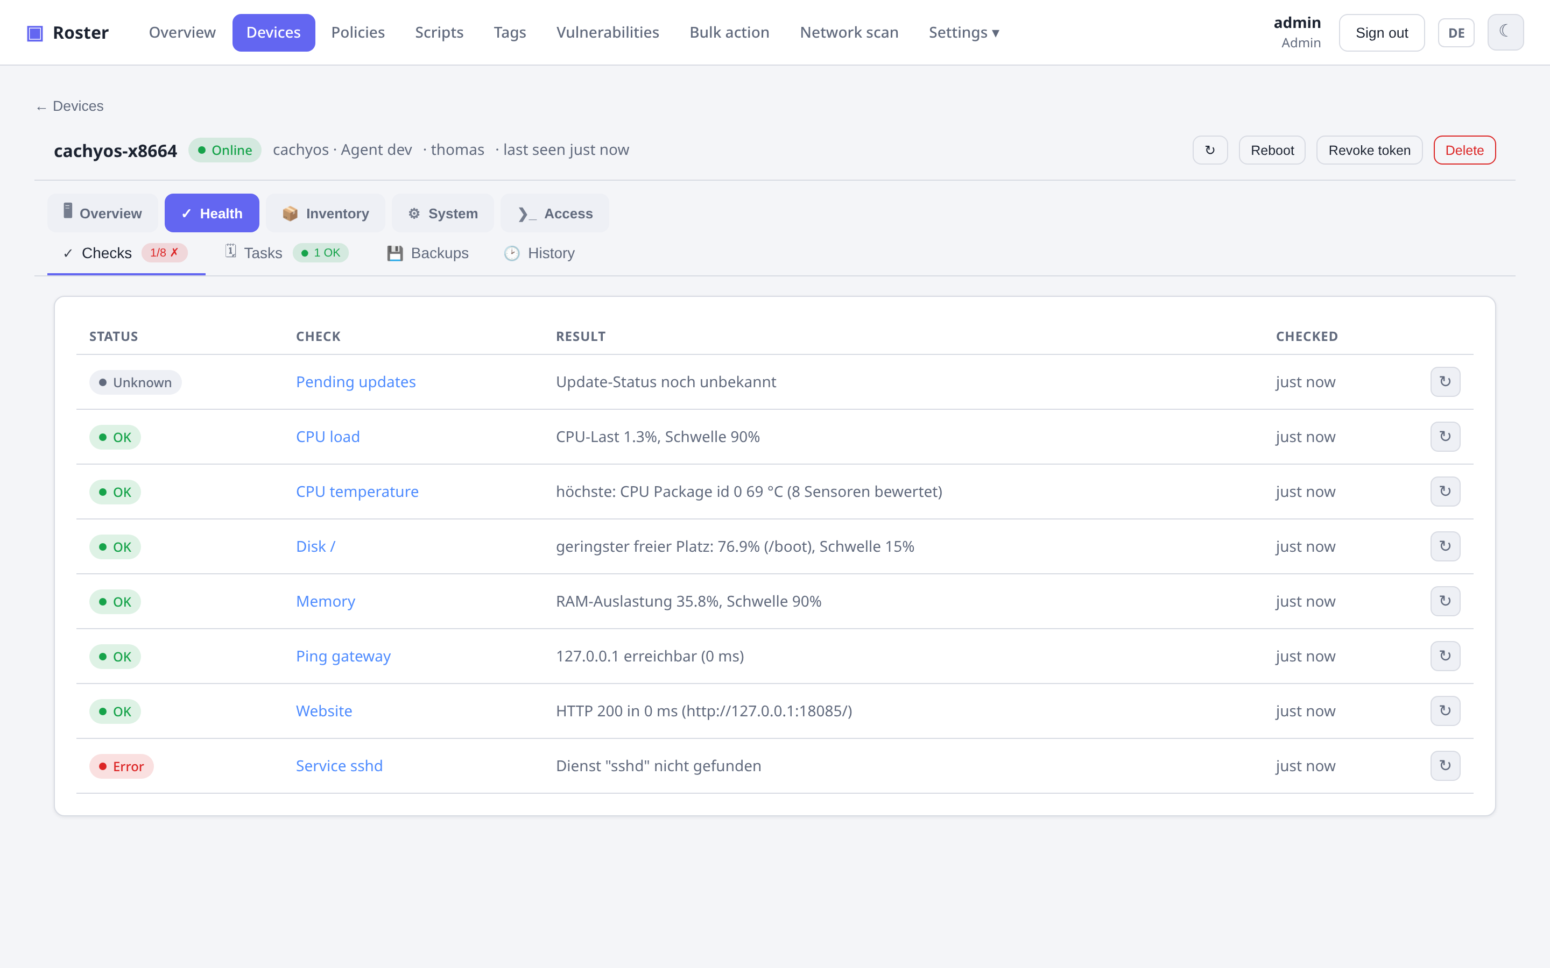Image resolution: width=1550 pixels, height=968 pixels.
Task: Open the Vulnerabilities menu item
Action: [x=607, y=33]
